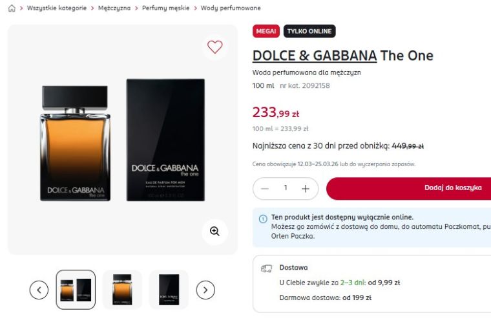Click the blue info icon

pos(263,219)
